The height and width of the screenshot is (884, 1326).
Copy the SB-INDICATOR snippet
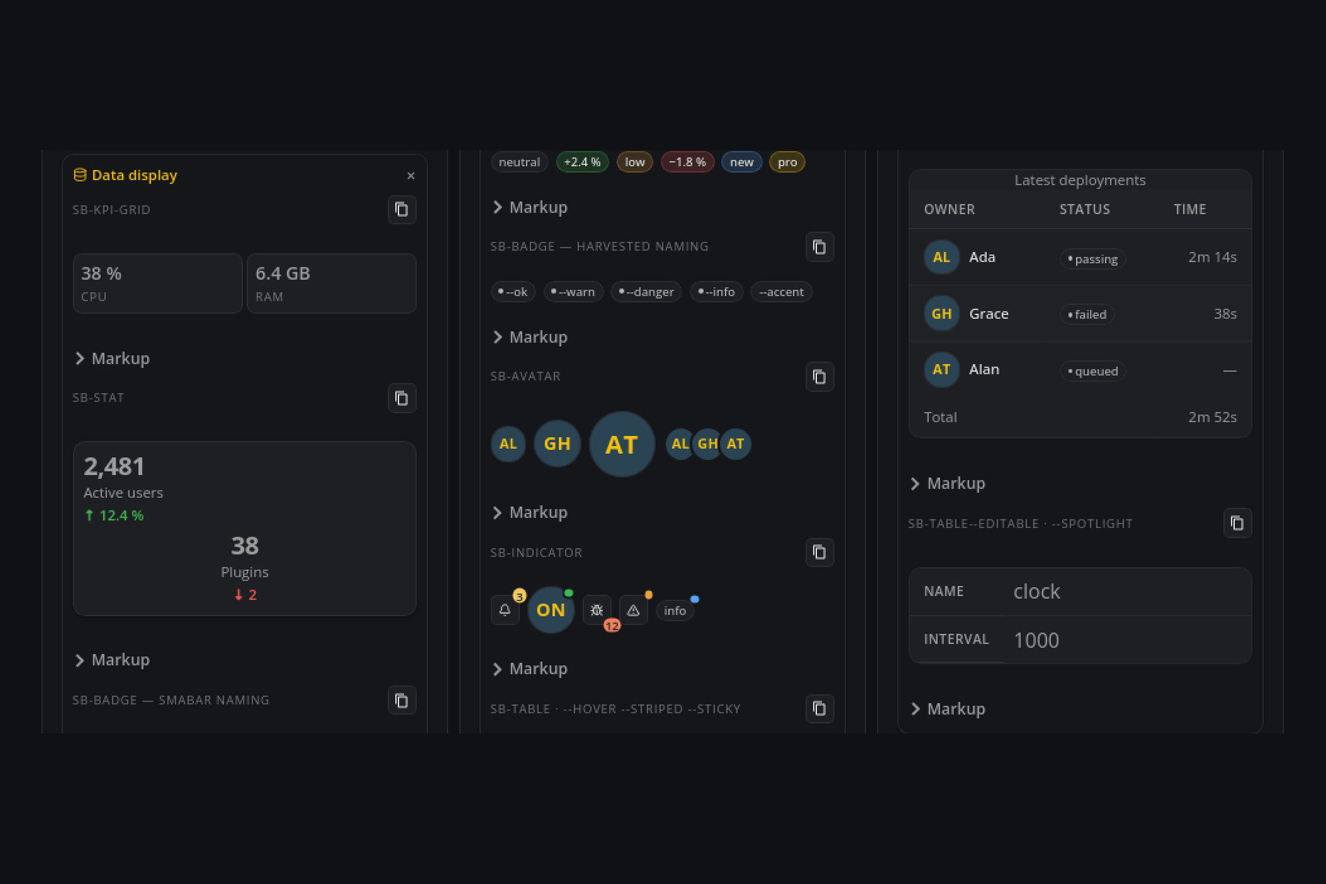click(819, 552)
